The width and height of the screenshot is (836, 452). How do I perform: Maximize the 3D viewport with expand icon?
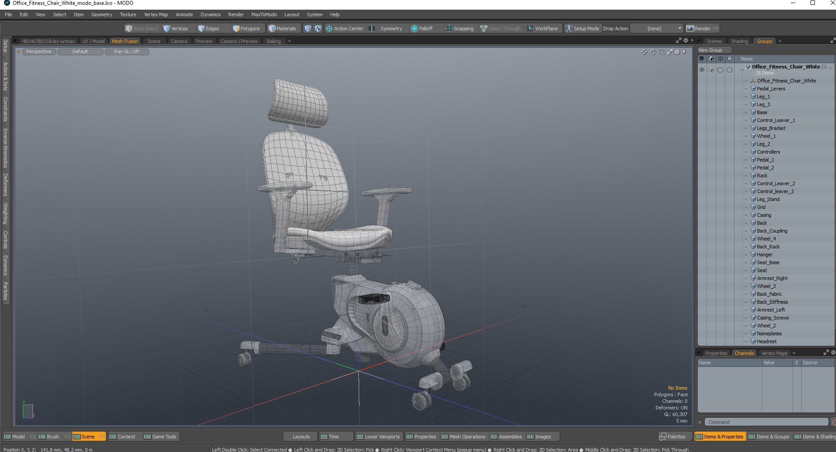(670, 52)
